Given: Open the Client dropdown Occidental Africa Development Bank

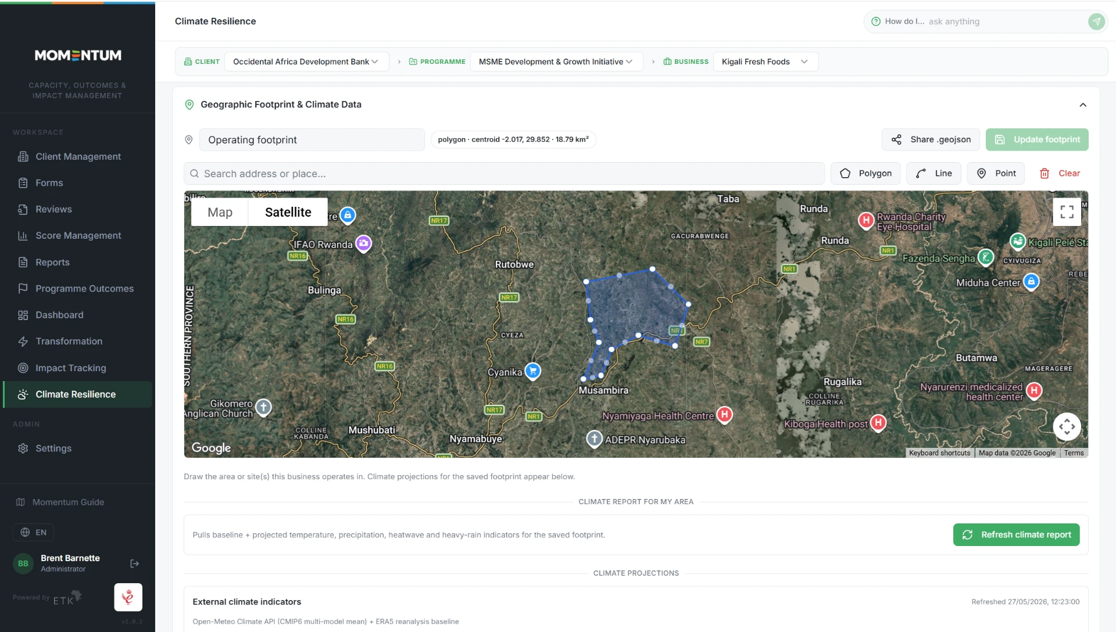Looking at the screenshot, I should 306,62.
